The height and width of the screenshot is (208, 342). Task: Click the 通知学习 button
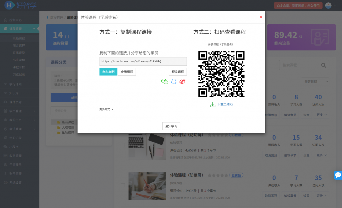click(x=171, y=126)
